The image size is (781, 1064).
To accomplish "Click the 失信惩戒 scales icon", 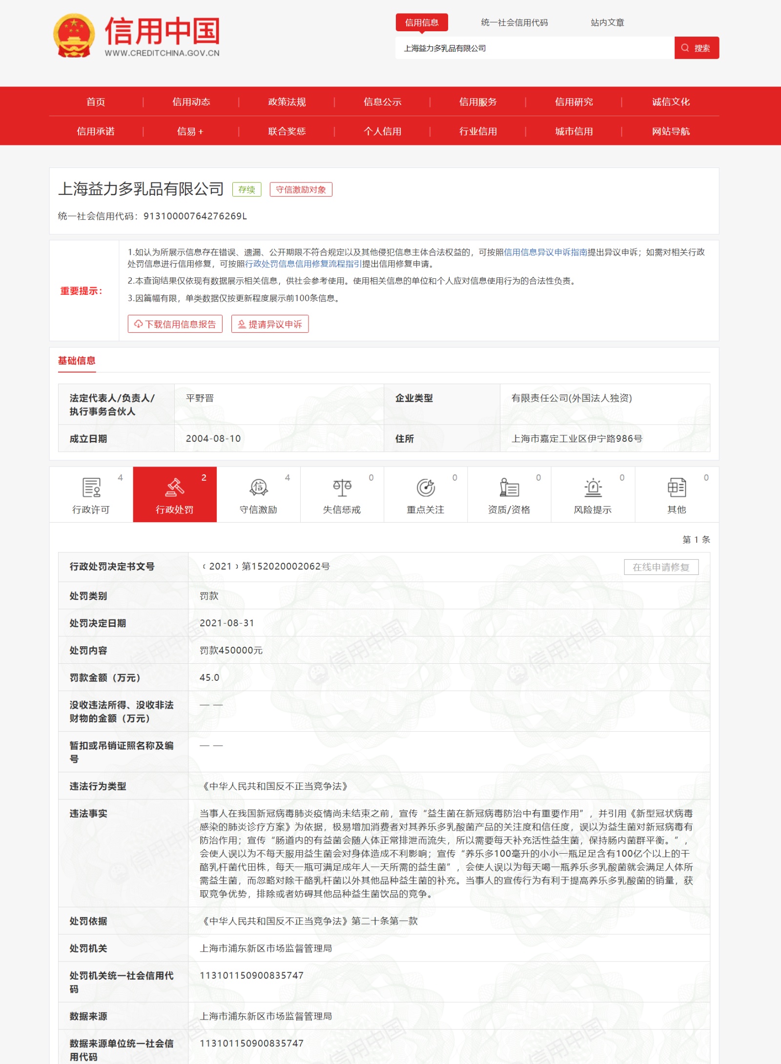I will click(x=342, y=487).
